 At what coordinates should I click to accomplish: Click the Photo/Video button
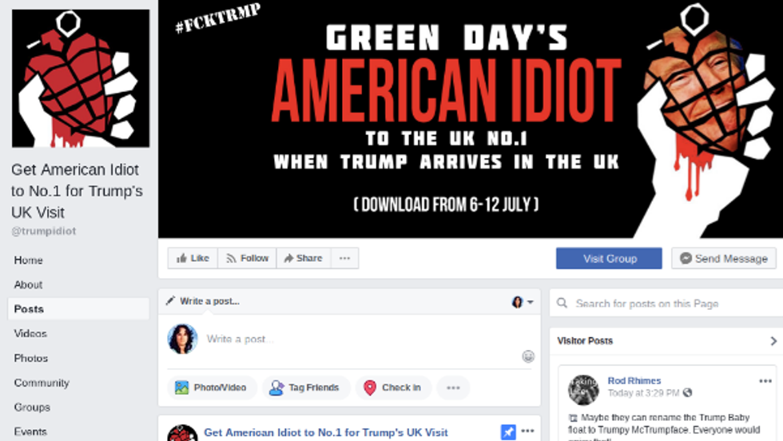coord(212,387)
